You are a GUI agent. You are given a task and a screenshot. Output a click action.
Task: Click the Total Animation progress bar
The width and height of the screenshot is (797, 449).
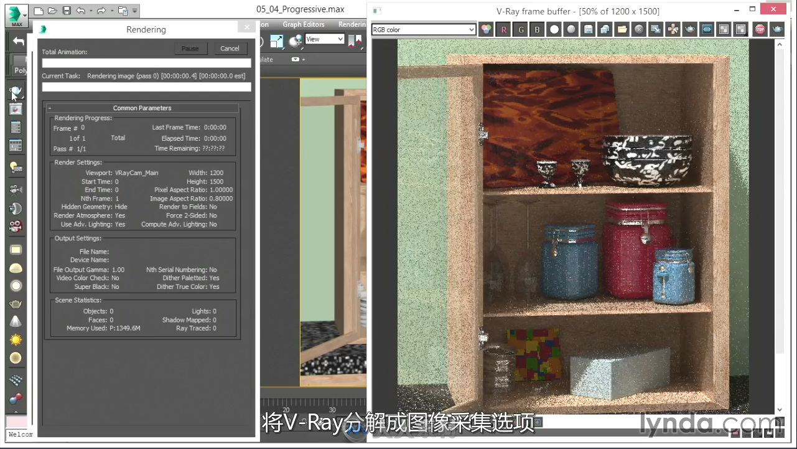click(146, 63)
